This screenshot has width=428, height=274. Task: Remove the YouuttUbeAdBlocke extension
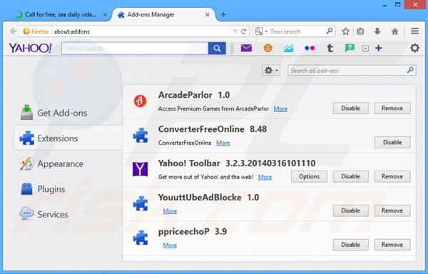(392, 210)
